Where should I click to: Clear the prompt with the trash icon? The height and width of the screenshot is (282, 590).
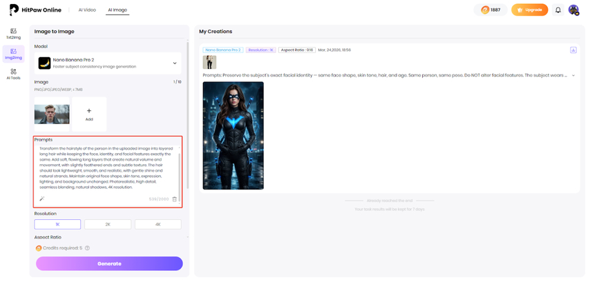click(174, 199)
